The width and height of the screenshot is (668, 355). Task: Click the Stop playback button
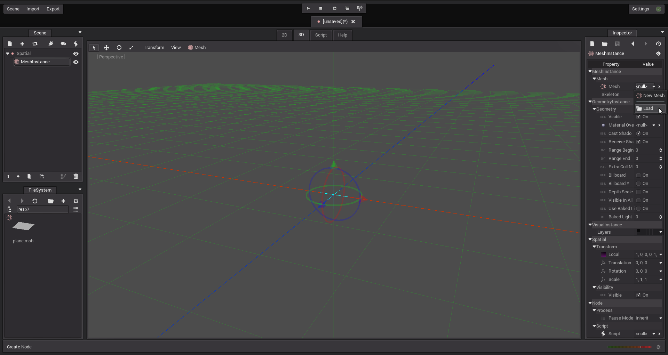321,8
